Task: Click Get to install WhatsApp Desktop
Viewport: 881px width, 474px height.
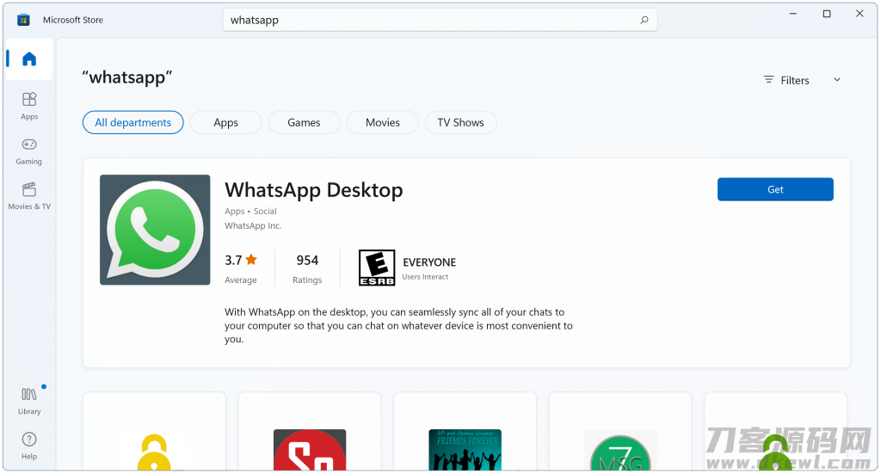Action: click(x=775, y=189)
